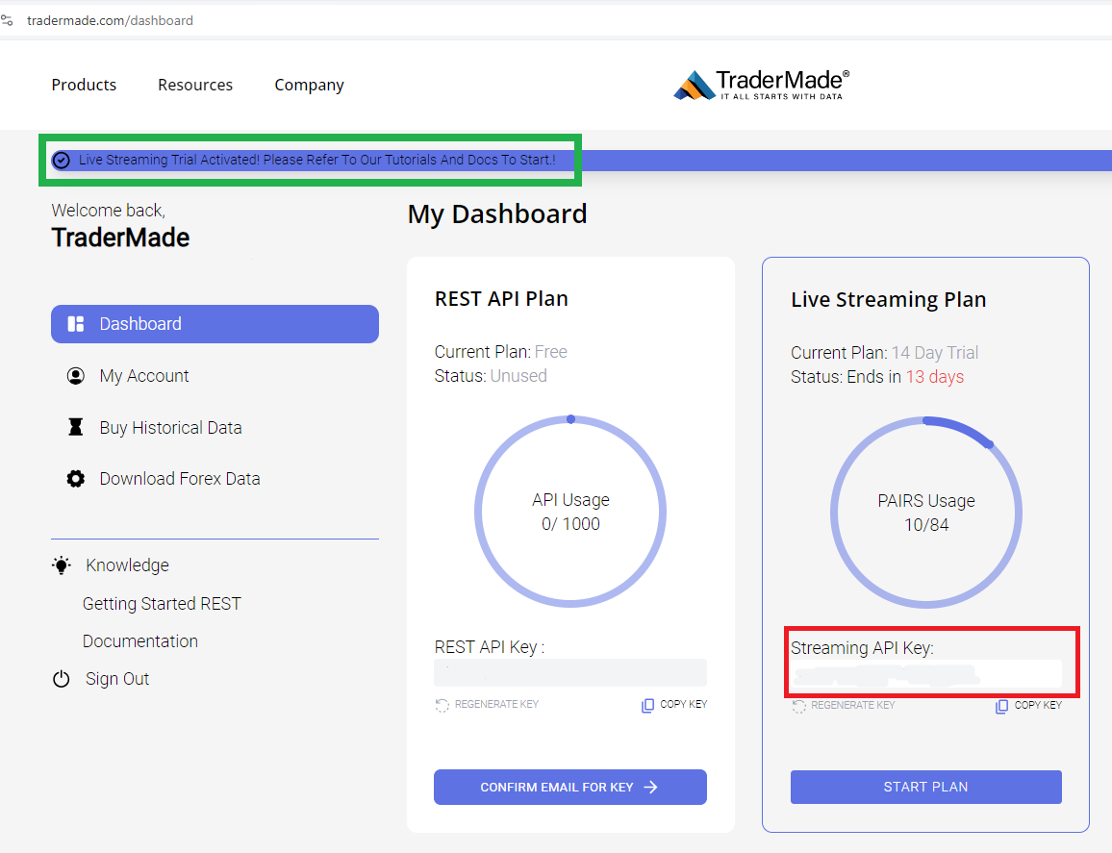
Task: Click the My Dashboard heading
Action: pos(497,214)
